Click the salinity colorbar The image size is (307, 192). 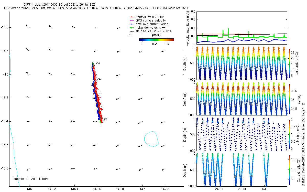(x=289, y=99)
